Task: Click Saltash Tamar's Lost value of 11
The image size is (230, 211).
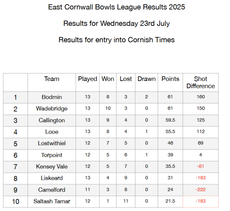Action: (126, 201)
